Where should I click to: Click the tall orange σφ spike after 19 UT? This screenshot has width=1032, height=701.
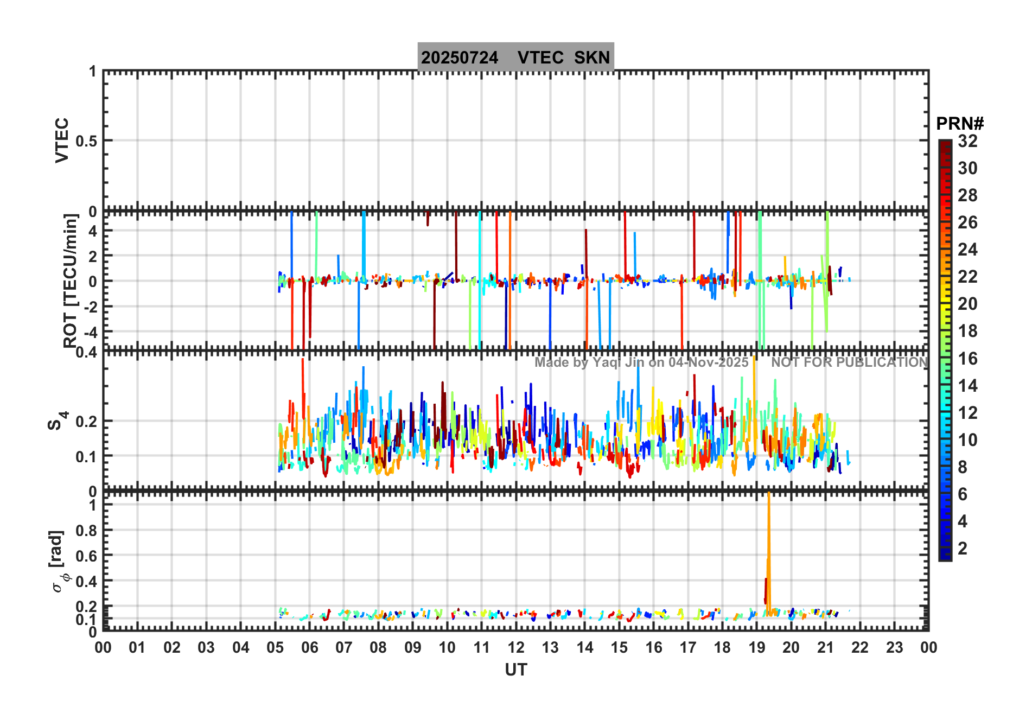point(769,553)
